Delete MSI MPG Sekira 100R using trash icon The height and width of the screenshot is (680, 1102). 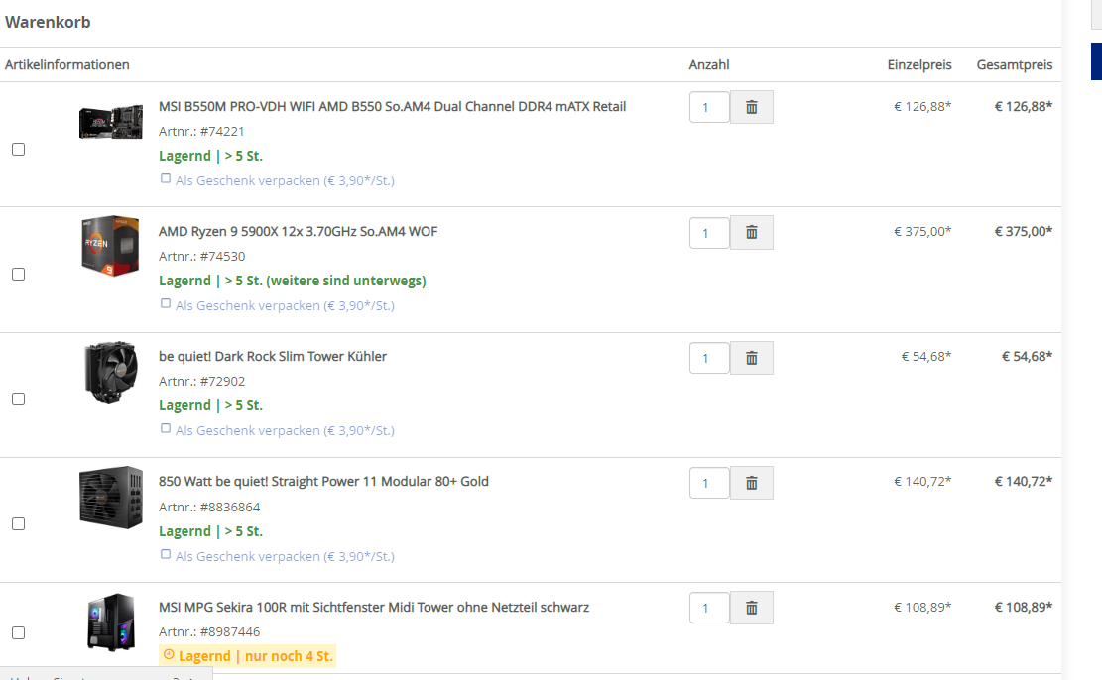click(x=751, y=608)
